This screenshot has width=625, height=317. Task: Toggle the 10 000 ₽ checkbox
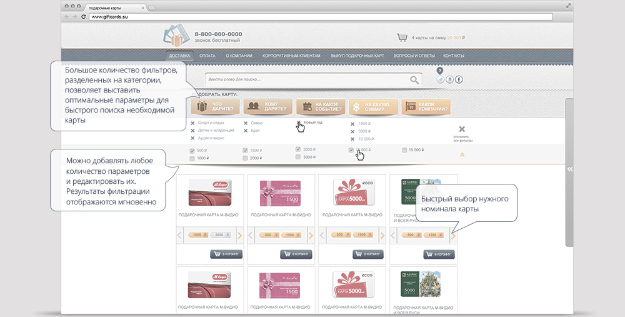click(351, 150)
